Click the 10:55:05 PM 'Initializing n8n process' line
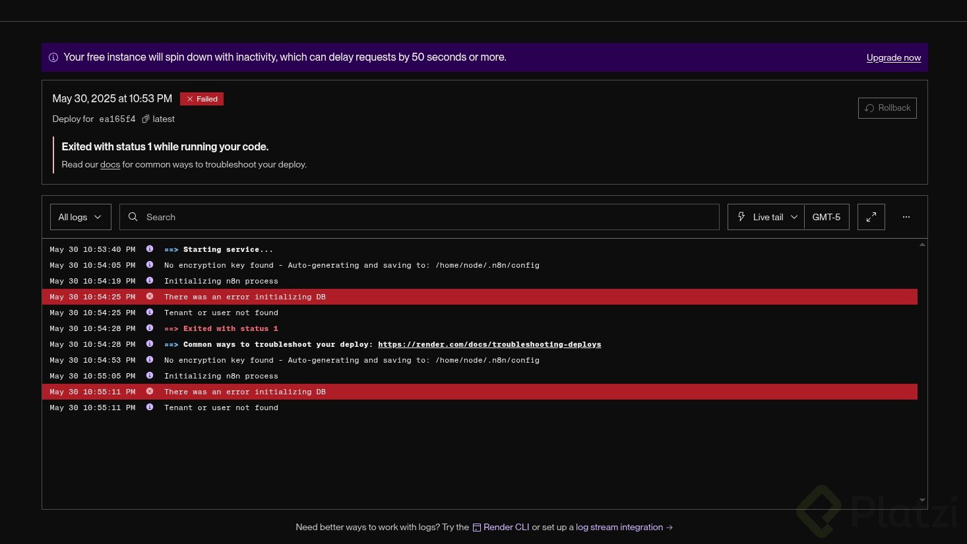The width and height of the screenshot is (967, 544). [480, 376]
